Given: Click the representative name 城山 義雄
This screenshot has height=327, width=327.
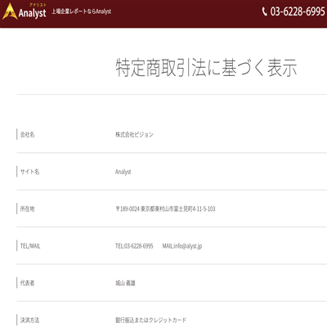Looking at the screenshot, I should tap(125, 283).
